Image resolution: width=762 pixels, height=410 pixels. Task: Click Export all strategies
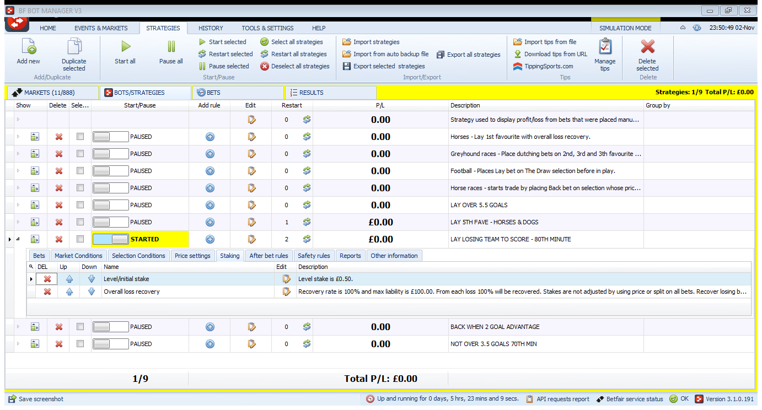469,55
